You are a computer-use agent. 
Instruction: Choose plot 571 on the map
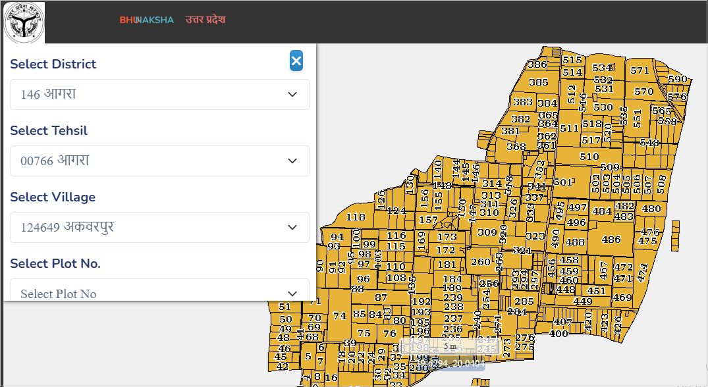(640, 71)
